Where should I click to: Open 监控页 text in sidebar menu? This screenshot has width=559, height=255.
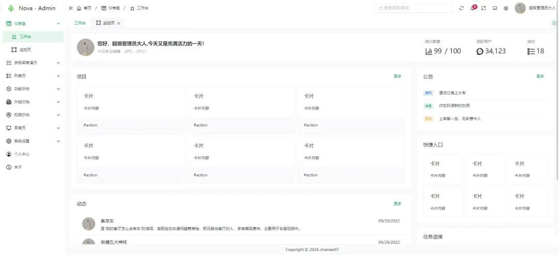point(25,50)
